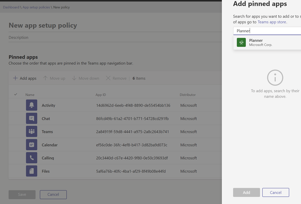
Task: Cancel the Add pinned apps panel
Action: (x=275, y=193)
